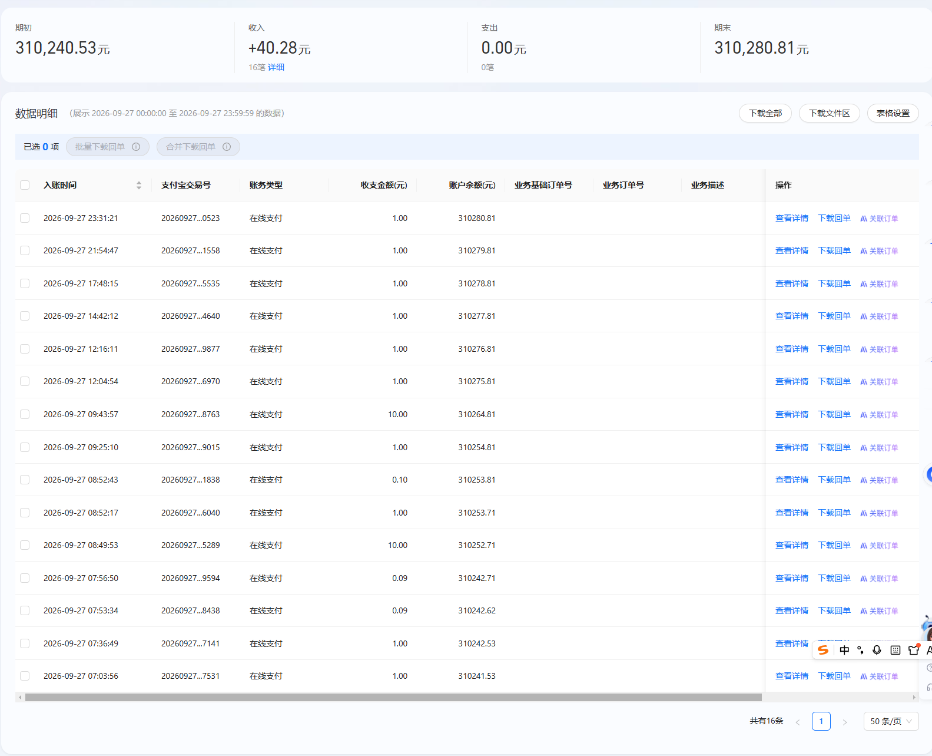Check the row dated 2026-09-27 07:03:56
The image size is (932, 756).
tap(25, 676)
